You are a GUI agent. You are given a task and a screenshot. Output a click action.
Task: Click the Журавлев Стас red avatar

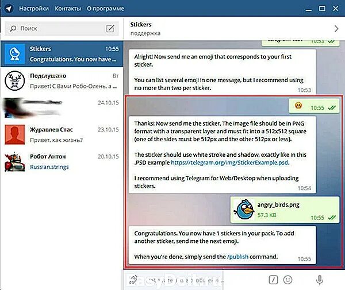coord(15,134)
